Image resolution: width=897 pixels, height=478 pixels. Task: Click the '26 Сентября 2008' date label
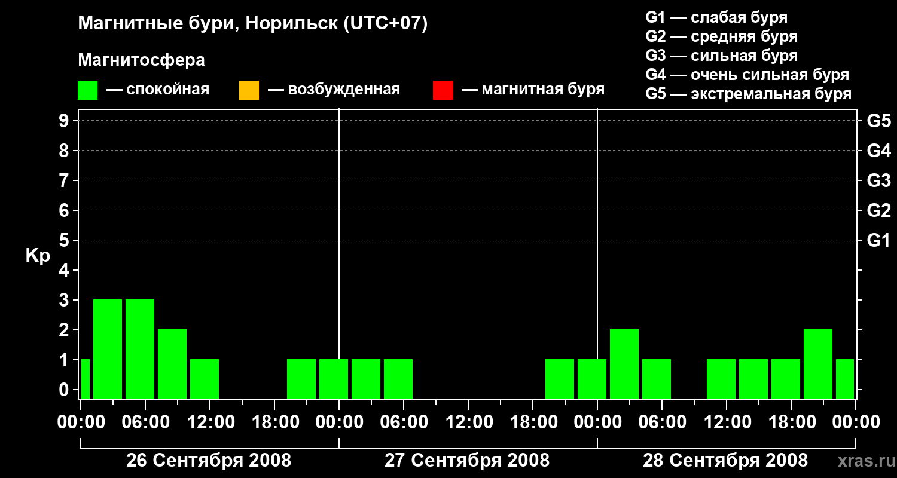[x=209, y=461]
